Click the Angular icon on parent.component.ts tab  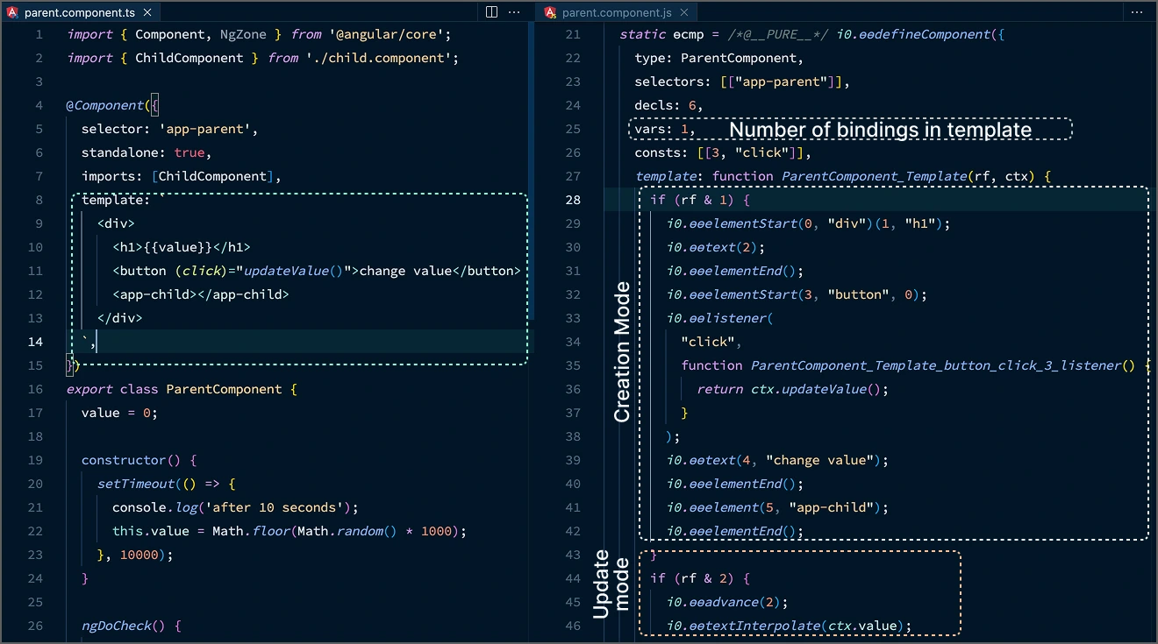[x=13, y=12]
